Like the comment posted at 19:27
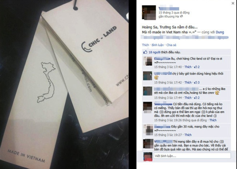 click(x=188, y=135)
